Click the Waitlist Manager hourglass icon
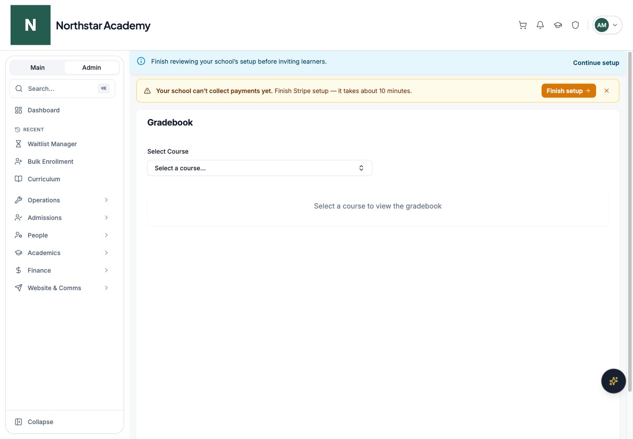 [x=18, y=144]
